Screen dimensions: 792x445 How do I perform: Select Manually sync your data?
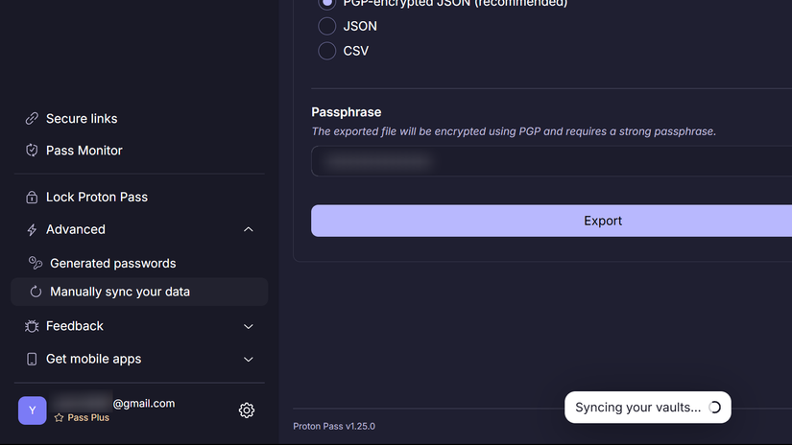(x=120, y=292)
